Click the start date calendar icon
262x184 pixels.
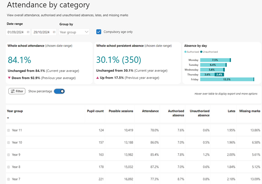click(x=28, y=32)
